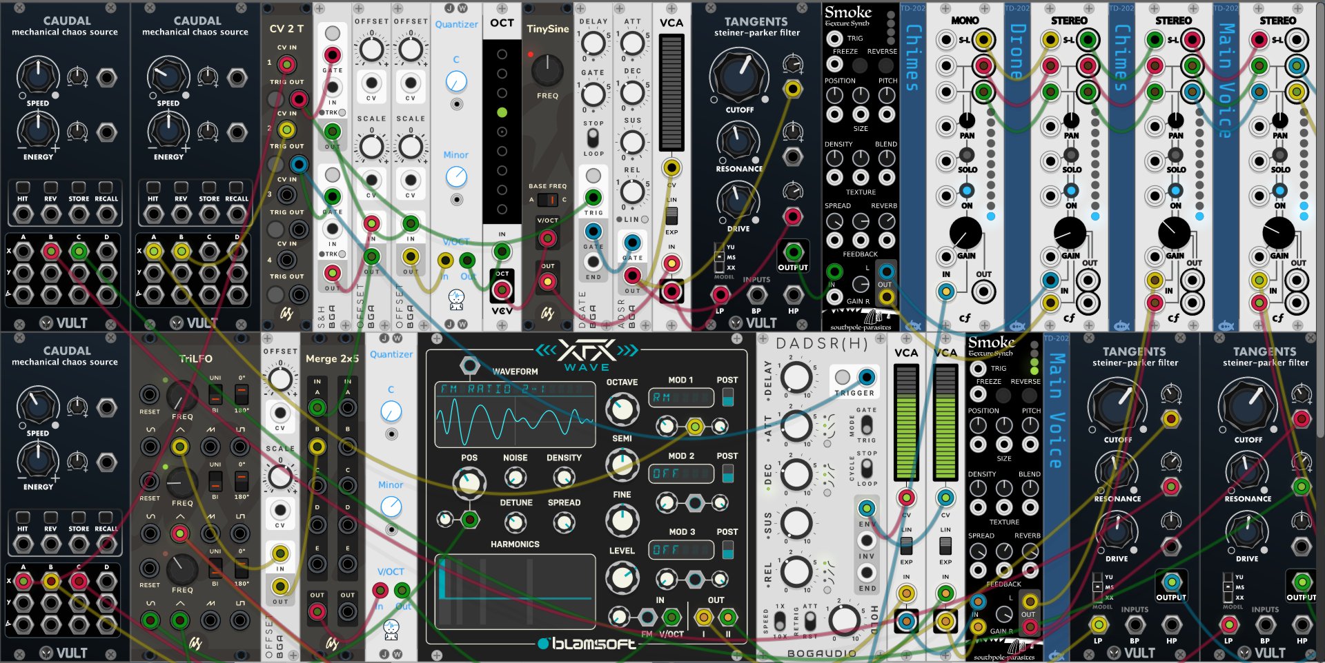Flip the TinySine BASE FREQ A/C switch
The image size is (1325, 663).
(x=547, y=200)
